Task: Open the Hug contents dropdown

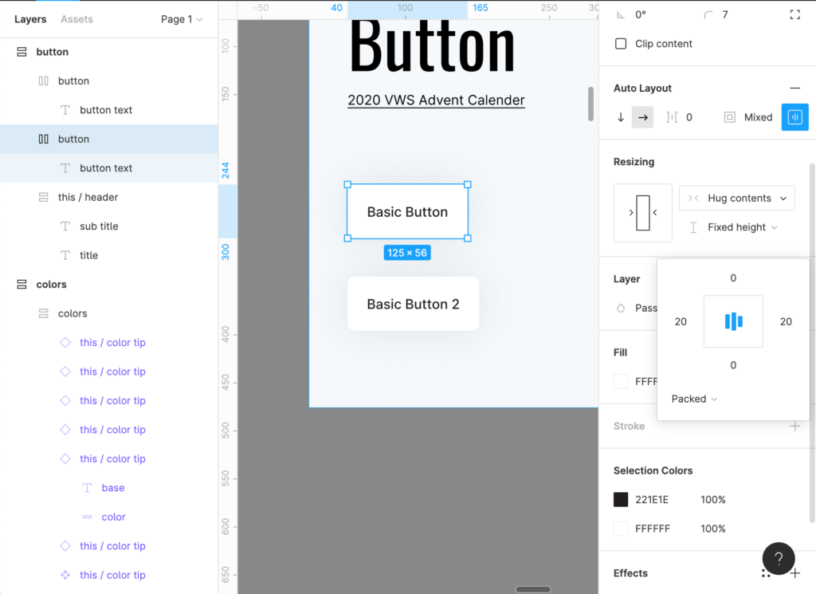Action: click(736, 199)
